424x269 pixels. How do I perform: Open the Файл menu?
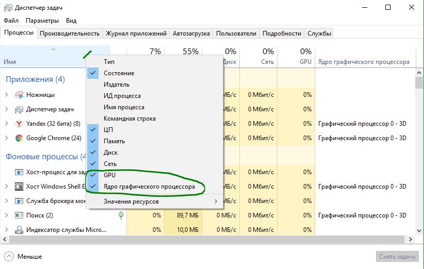click(11, 21)
